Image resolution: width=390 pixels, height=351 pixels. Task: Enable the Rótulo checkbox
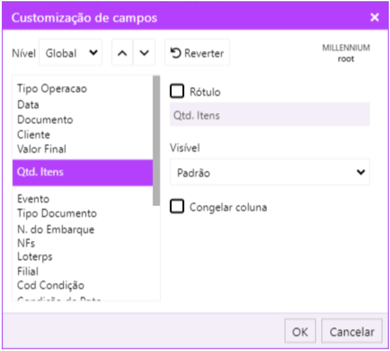(x=177, y=91)
